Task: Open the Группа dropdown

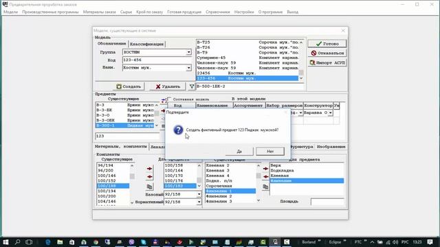Action: 188,52
